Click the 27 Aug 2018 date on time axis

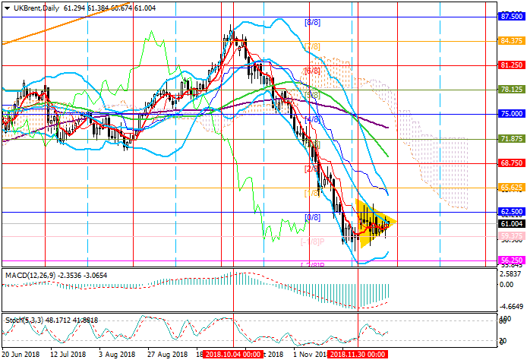click(169, 355)
